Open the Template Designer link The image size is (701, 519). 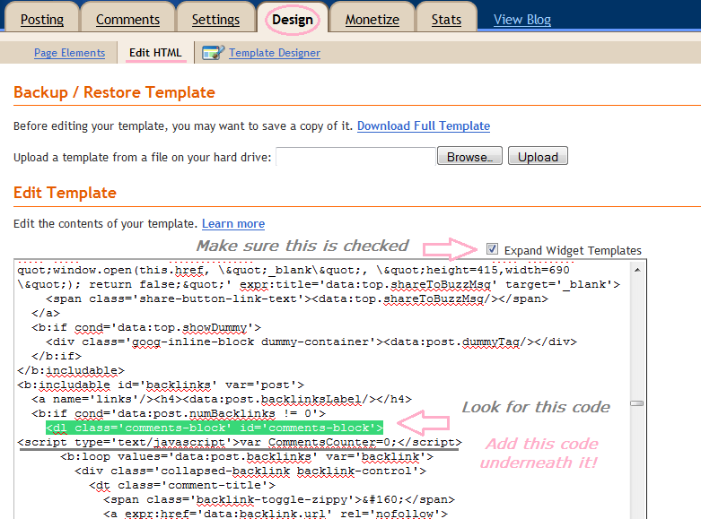[275, 53]
